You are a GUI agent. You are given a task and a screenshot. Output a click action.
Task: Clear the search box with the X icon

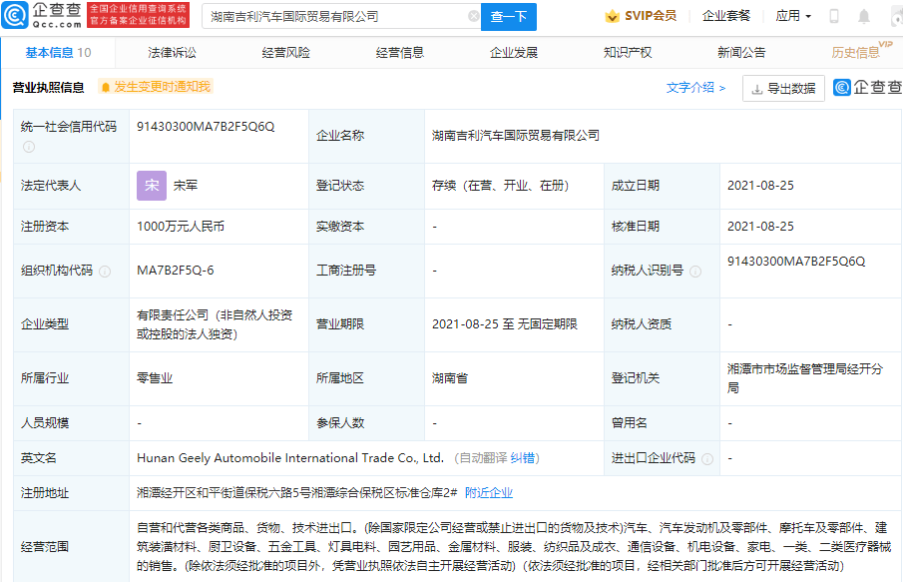473,16
